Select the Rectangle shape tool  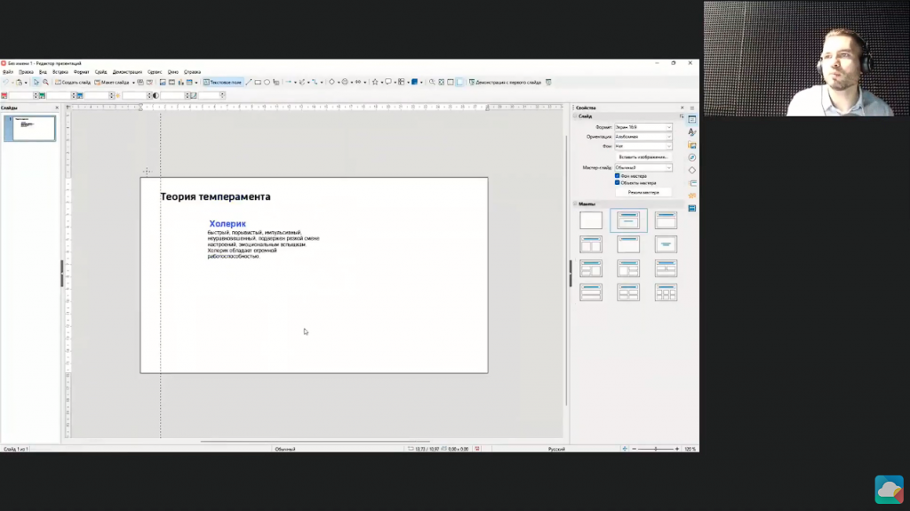pos(258,83)
